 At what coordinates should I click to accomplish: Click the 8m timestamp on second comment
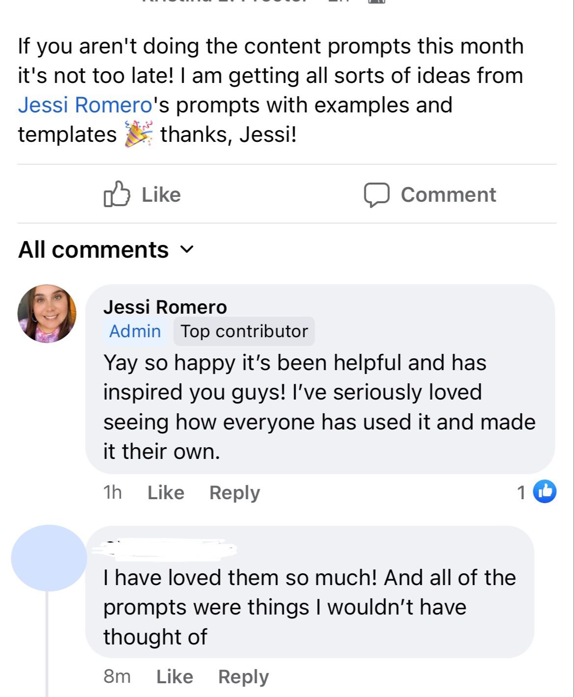117,676
